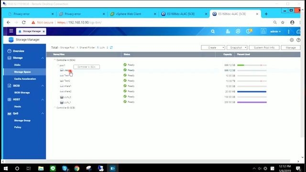Open the Hosts page
This screenshot has height=172, width=306.
(17, 107)
